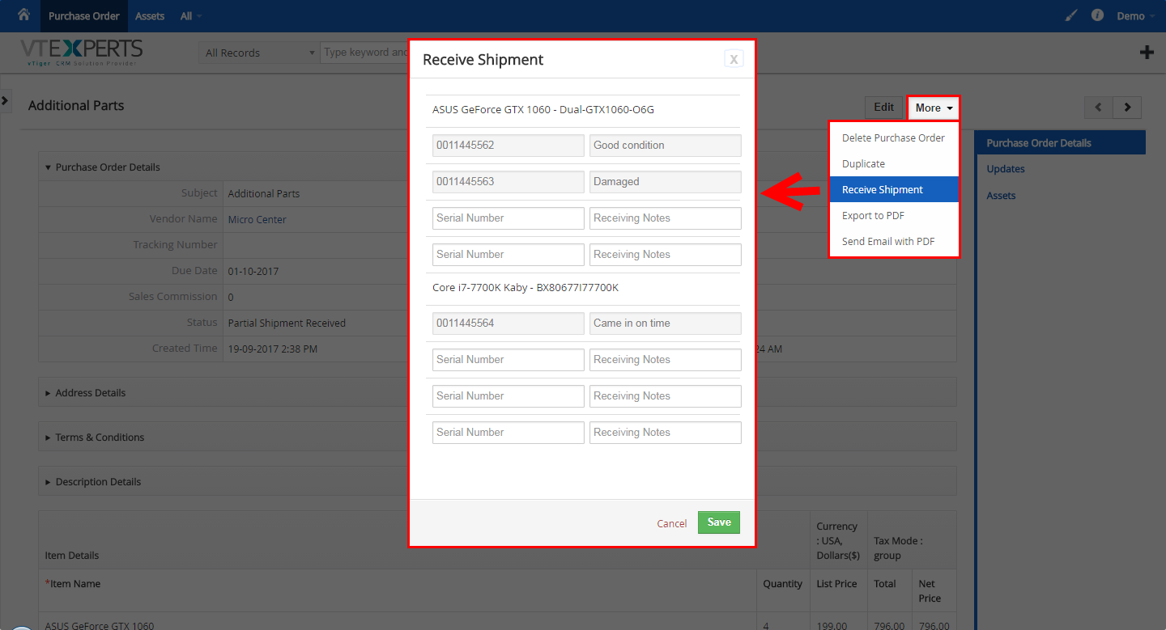Click Cancel in the dialog
This screenshot has width=1166, height=630.
click(672, 523)
